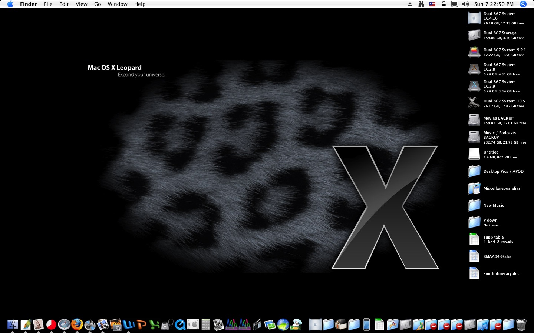Viewport: 534px width, 333px height.
Task: Open QuickTime Player in dock
Action: point(180,324)
